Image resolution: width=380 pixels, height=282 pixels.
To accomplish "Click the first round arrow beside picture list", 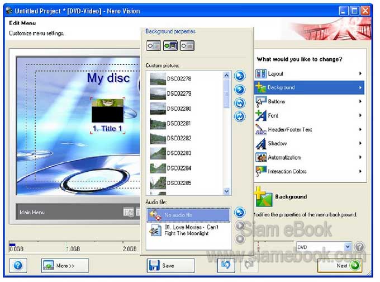I will tap(240, 76).
